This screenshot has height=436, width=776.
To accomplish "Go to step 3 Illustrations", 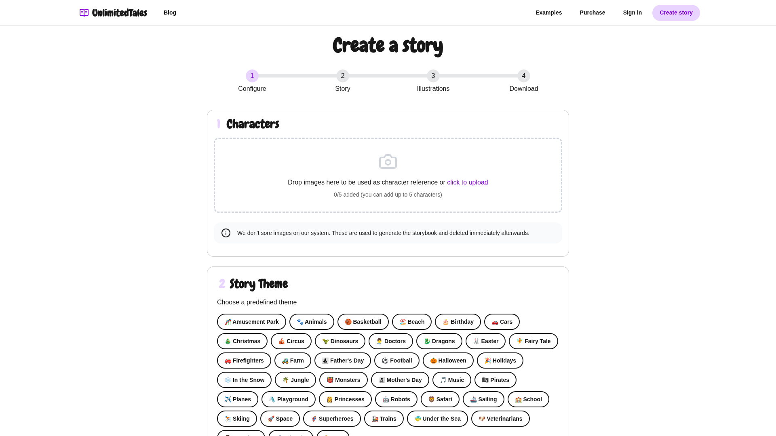I will [x=433, y=76].
